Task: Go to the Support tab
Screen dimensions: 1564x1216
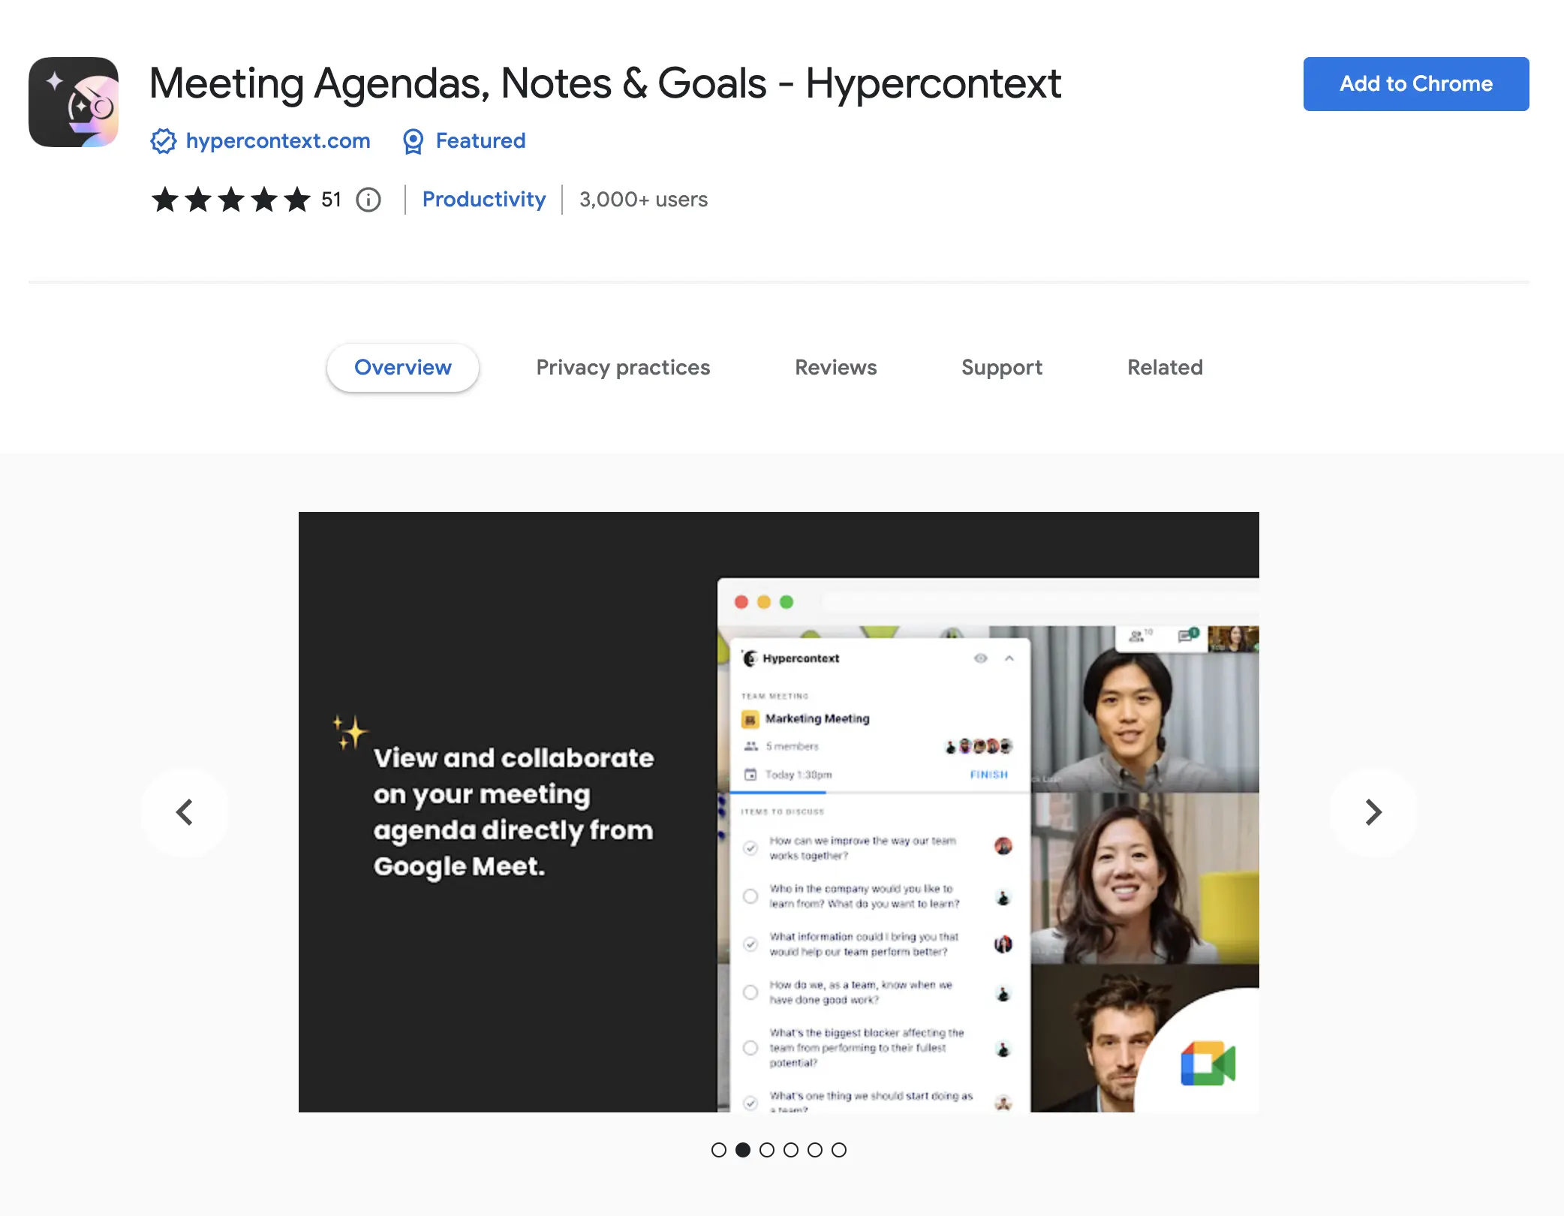Action: pyautogui.click(x=1002, y=368)
